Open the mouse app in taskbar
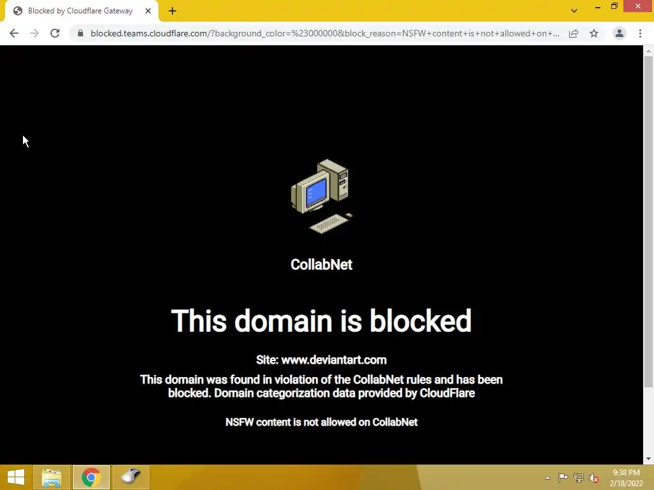The width and height of the screenshot is (654, 490). click(131, 477)
